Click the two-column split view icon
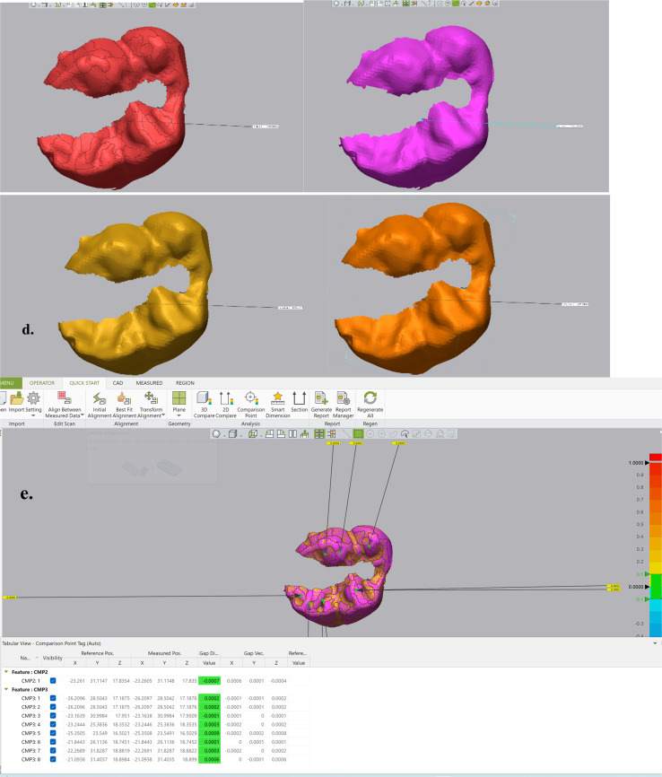 pyautogui.click(x=292, y=434)
